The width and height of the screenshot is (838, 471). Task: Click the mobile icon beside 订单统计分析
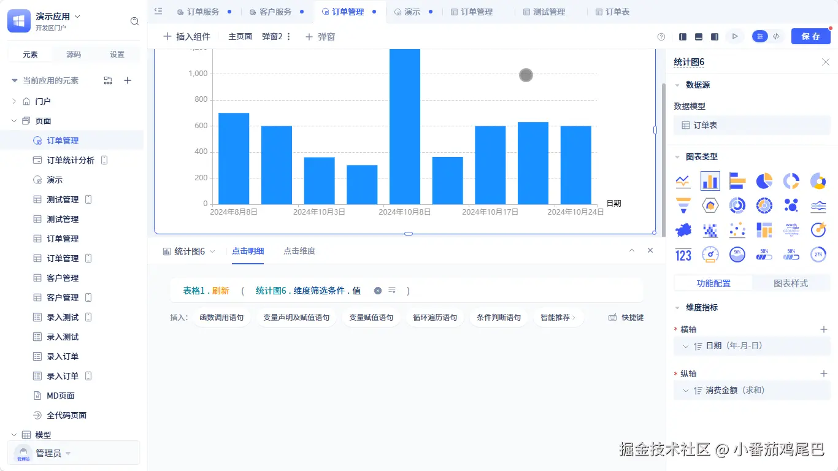[x=104, y=160]
